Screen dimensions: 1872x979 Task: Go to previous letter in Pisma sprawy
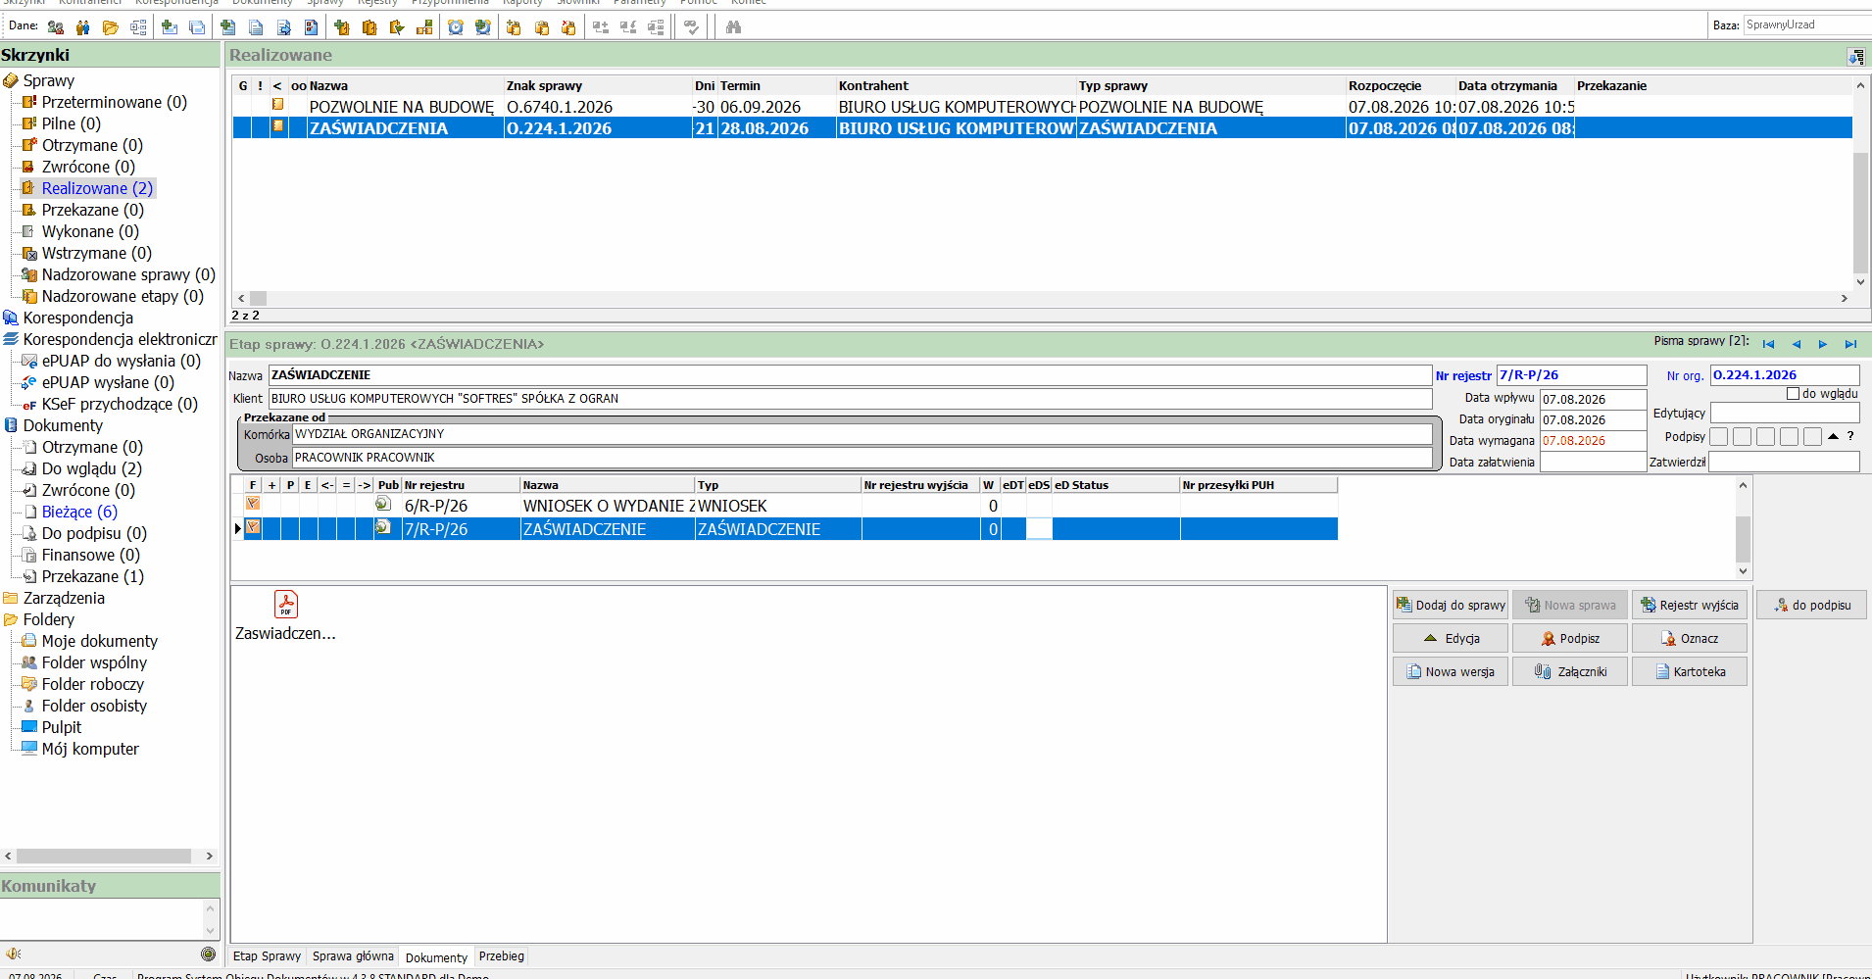1796,344
